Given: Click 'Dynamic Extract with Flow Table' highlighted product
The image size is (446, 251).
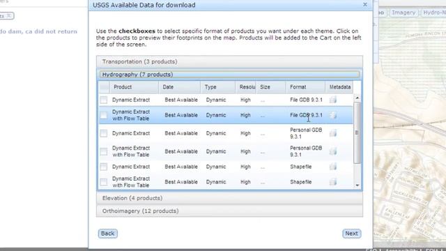Looking at the screenshot, I should (x=131, y=115).
